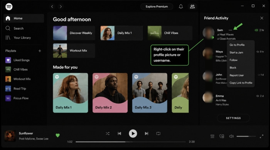Open Daily Mix 1 card in Made for you
Screen dimensions: 270x150
(71, 93)
